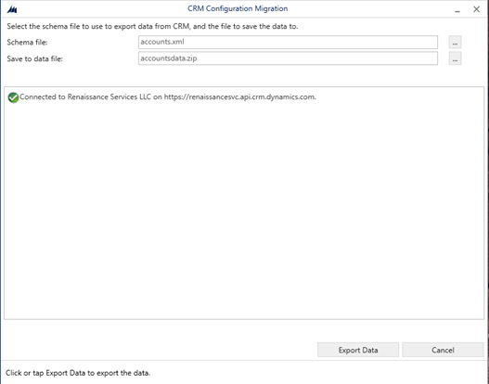This screenshot has width=489, height=384.
Task: Cancel the data export dialog
Action: pyautogui.click(x=443, y=350)
